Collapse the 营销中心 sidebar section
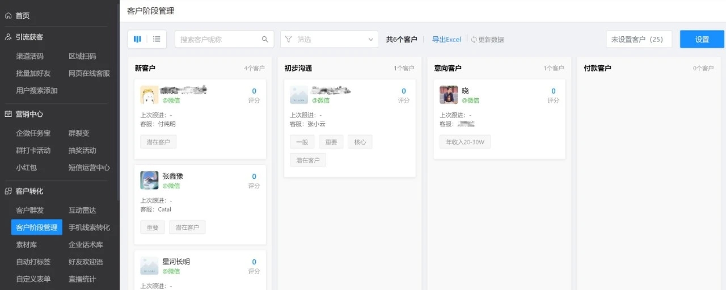Viewport: 726px width, 290px height. coord(29,114)
